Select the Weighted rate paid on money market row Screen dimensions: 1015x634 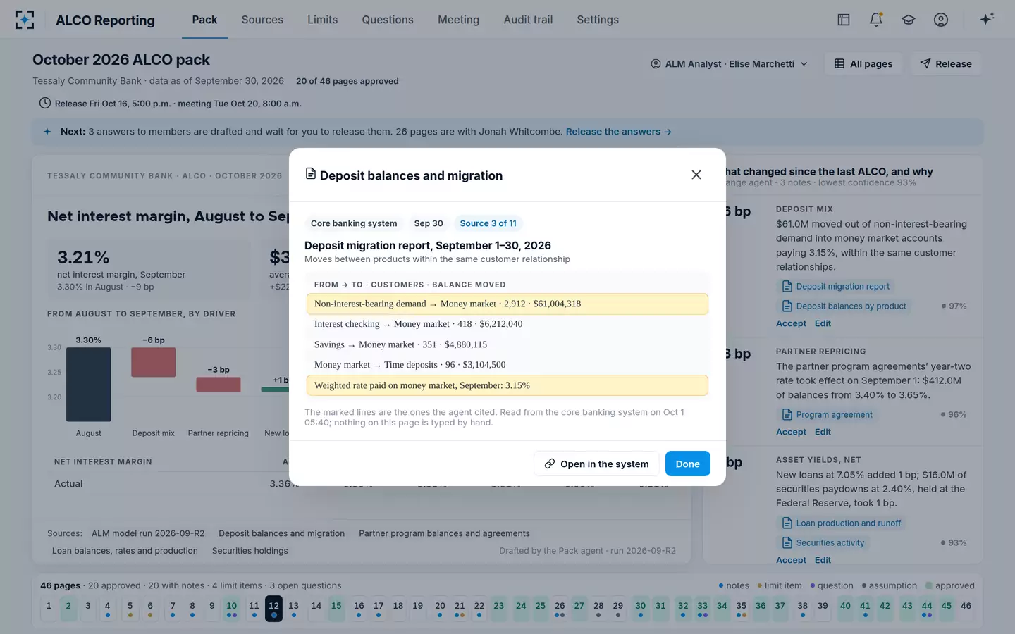click(x=507, y=385)
